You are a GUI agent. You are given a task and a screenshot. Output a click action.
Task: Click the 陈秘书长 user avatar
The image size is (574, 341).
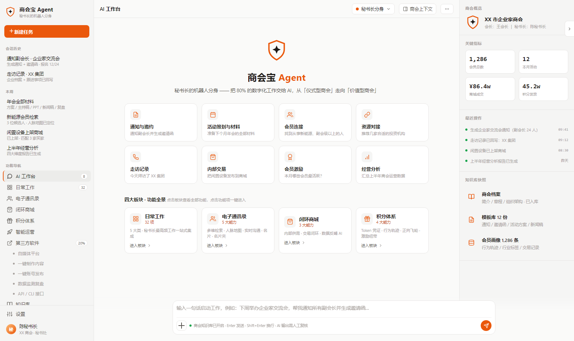[x=11, y=329]
